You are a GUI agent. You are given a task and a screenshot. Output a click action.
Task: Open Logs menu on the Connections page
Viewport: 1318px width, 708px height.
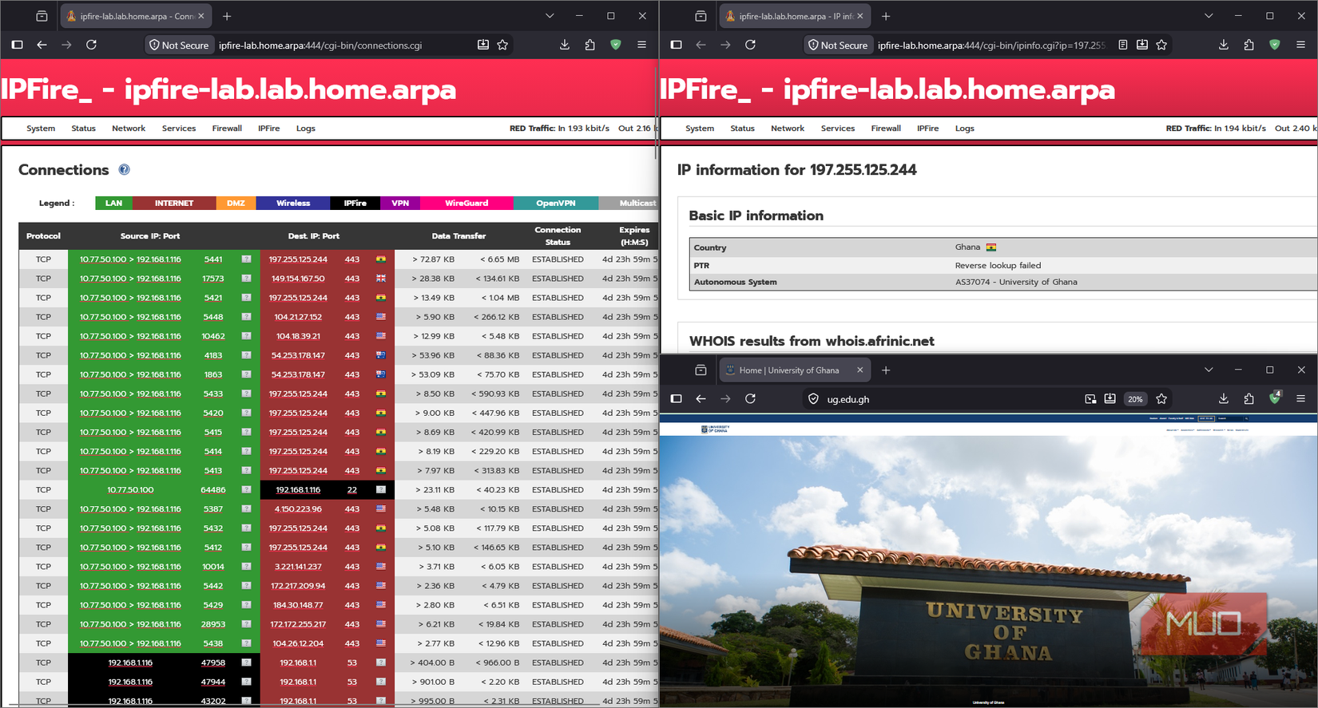click(306, 129)
